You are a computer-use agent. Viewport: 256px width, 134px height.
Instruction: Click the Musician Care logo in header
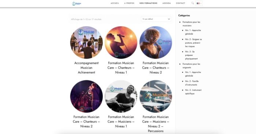tap(76, 3)
